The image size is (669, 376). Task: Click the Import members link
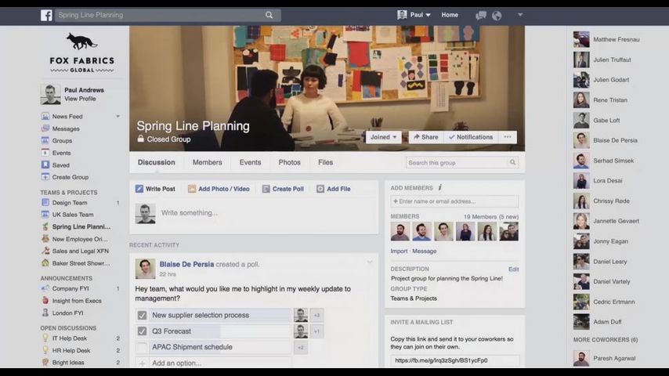(399, 251)
